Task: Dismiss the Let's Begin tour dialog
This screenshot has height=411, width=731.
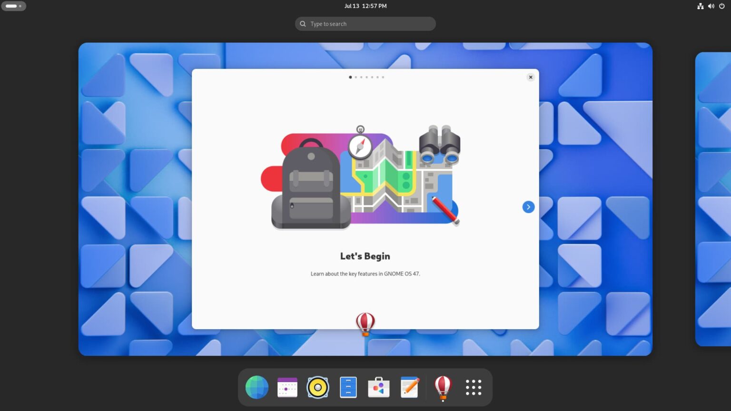Action: (530, 77)
